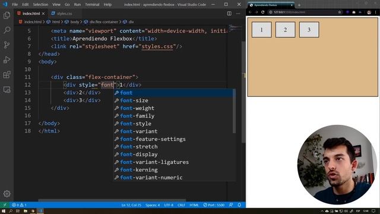Open File Explorer from the taskbar

click(x=25, y=211)
